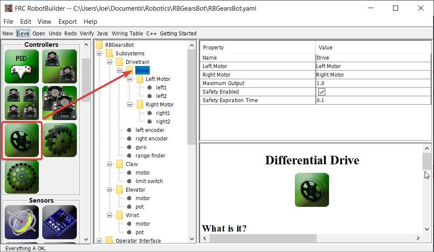Collapse the Subsystems tree node

tap(99, 53)
